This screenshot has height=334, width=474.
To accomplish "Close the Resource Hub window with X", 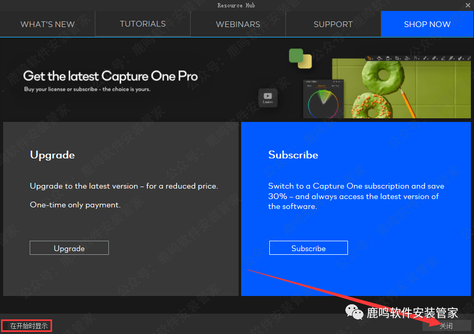I will tap(467, 5).
